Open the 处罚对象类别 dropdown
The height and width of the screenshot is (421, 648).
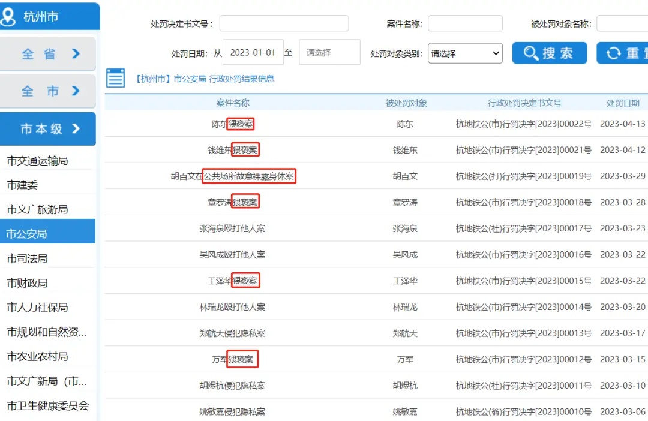pos(465,53)
